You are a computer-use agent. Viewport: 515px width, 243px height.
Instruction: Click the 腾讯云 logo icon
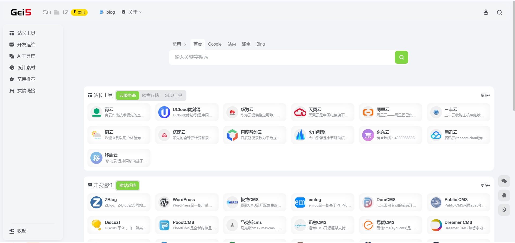point(436,135)
